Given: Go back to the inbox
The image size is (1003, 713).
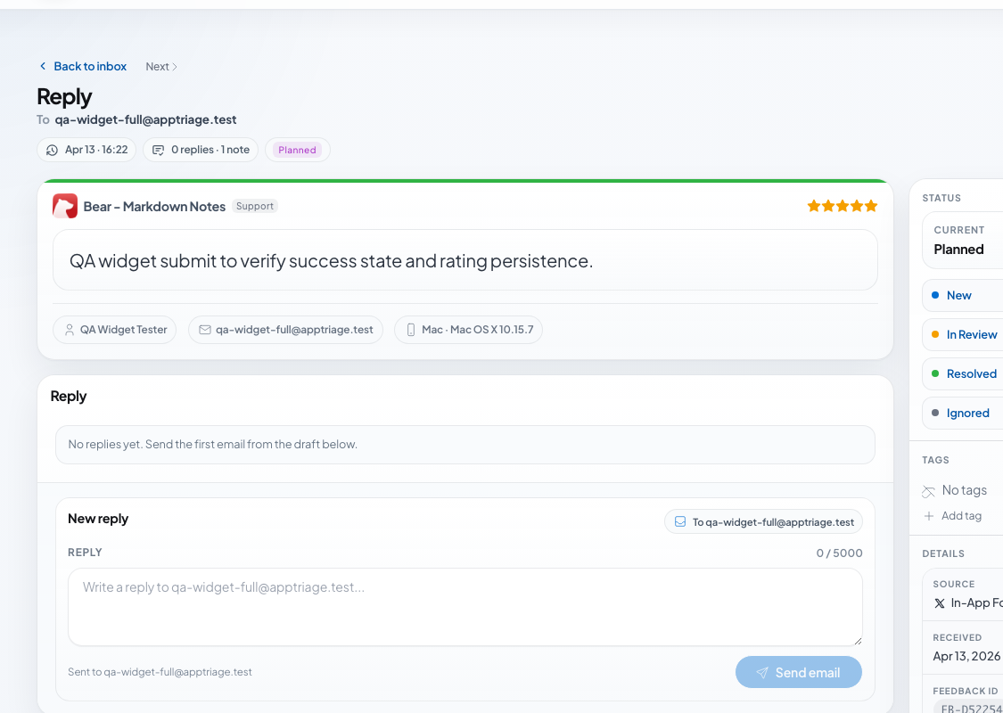Looking at the screenshot, I should tap(83, 67).
